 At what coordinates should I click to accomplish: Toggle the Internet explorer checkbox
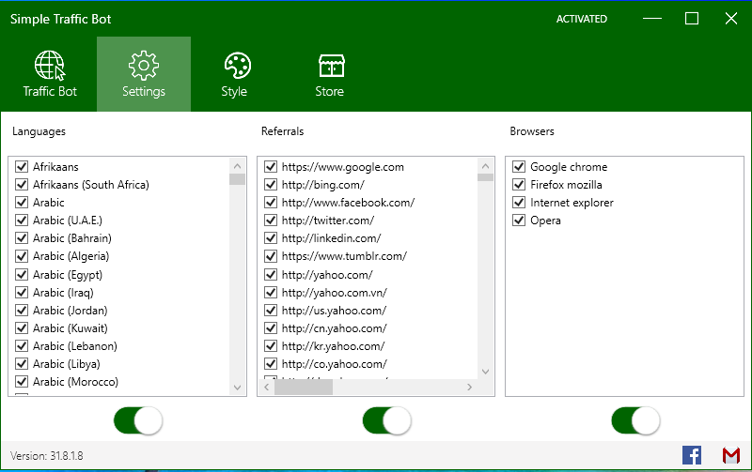click(519, 203)
